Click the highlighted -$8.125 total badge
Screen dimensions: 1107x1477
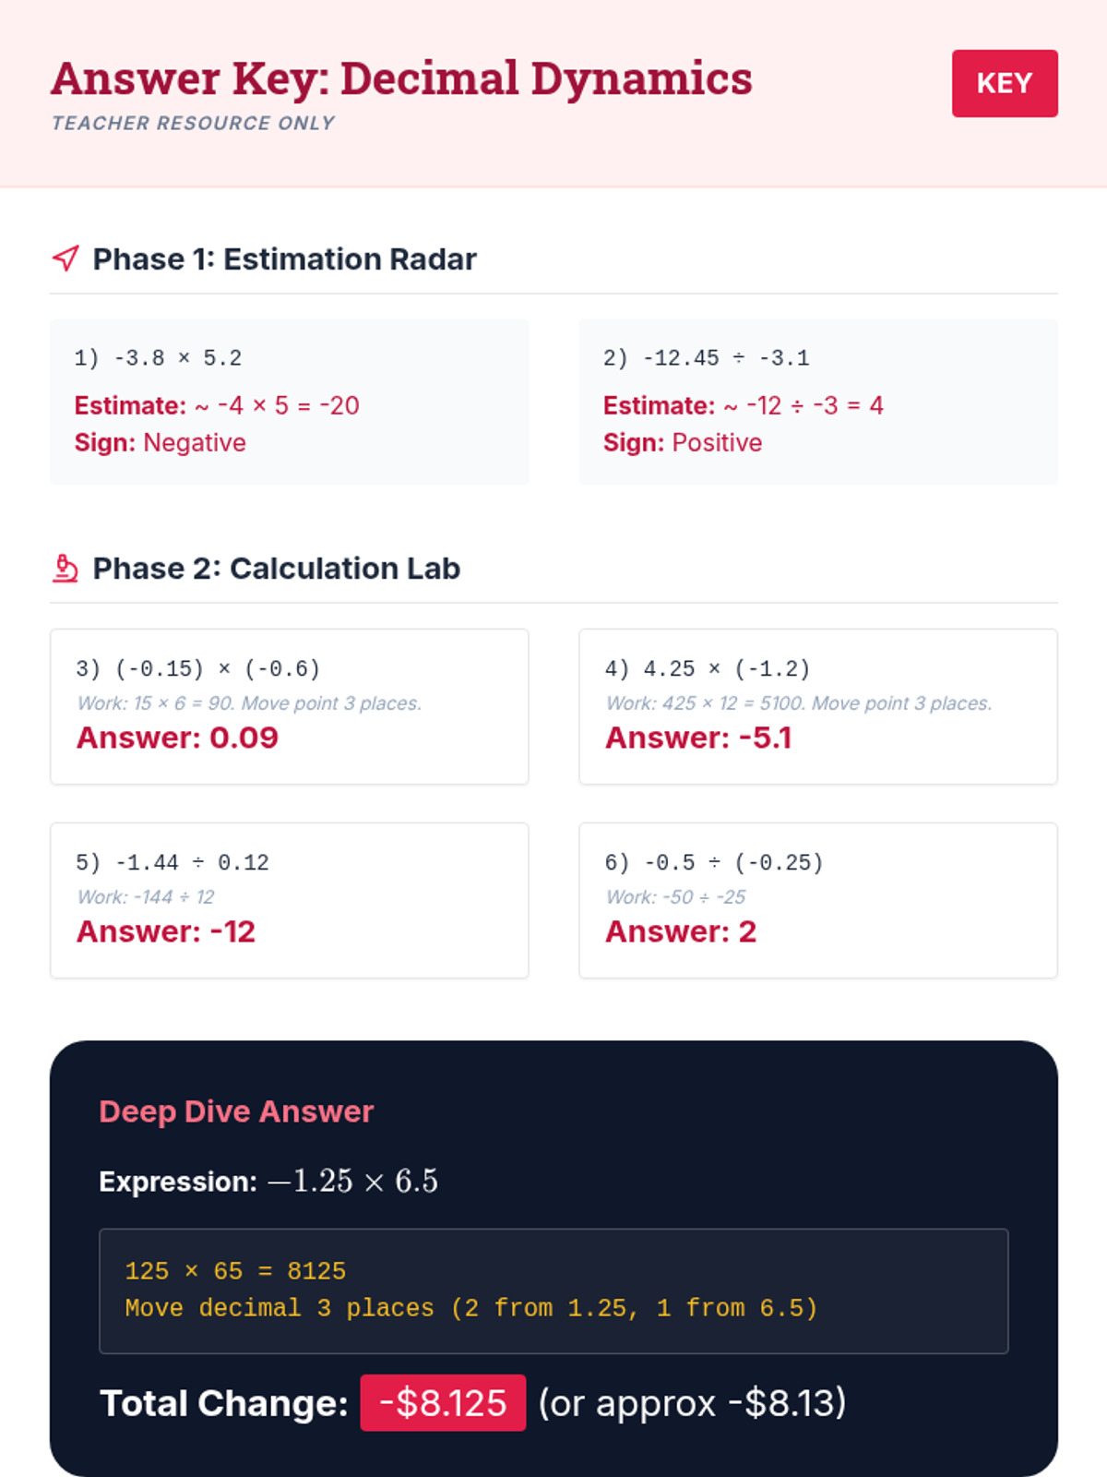443,1403
